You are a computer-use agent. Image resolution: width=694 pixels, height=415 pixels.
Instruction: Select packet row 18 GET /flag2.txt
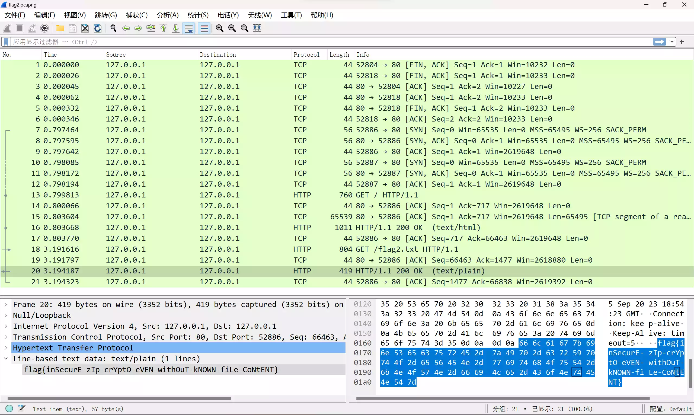[x=346, y=249]
